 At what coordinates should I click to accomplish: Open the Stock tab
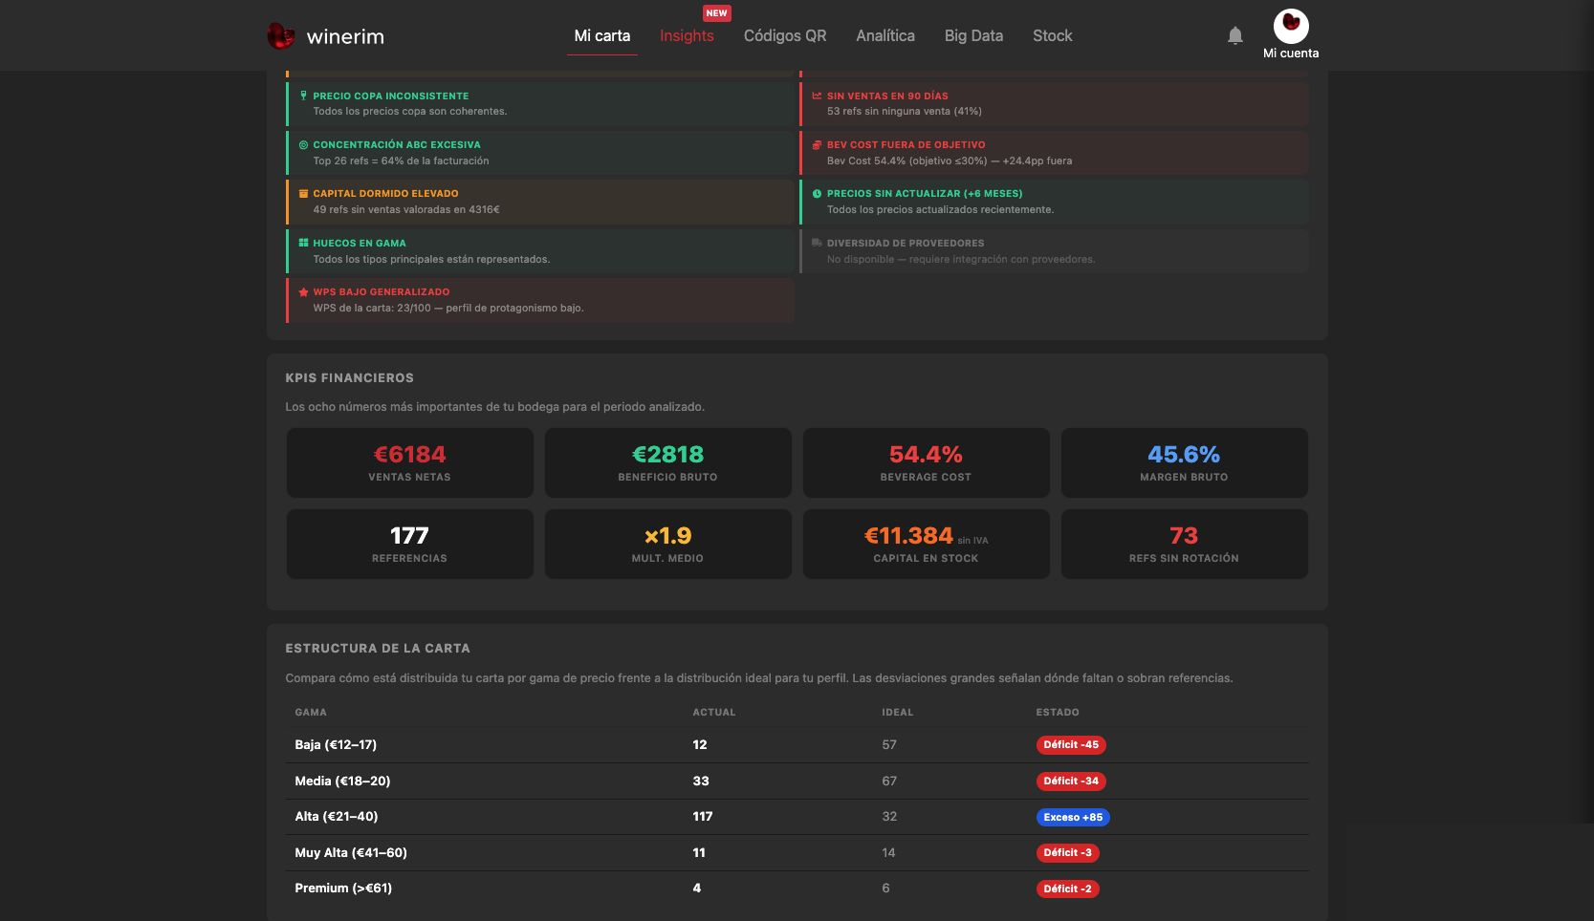[x=1053, y=35]
